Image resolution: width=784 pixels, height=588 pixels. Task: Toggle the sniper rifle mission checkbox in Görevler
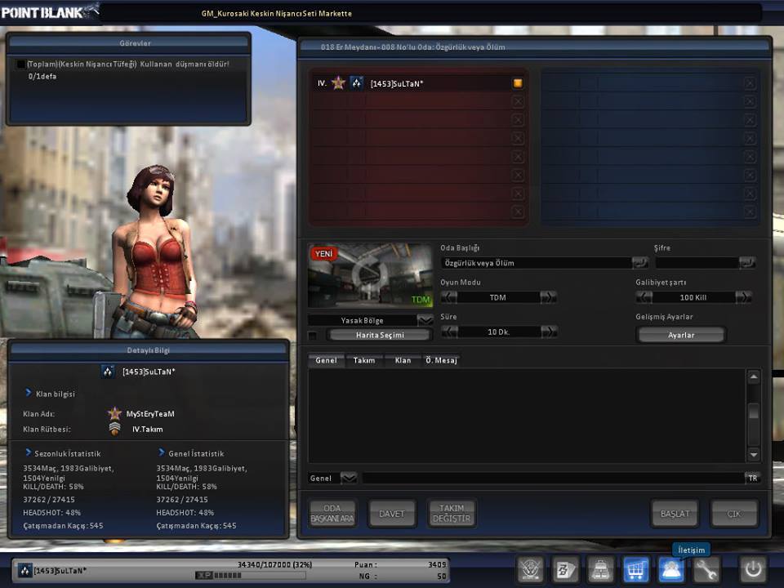tap(20, 64)
